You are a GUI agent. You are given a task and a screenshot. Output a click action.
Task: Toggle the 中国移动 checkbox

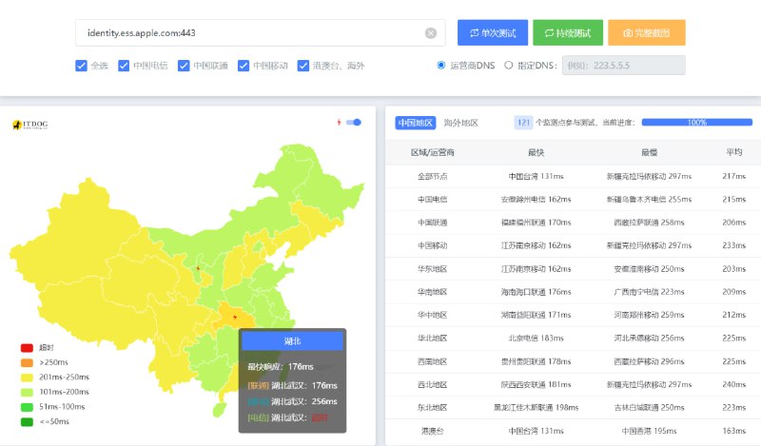pos(244,66)
